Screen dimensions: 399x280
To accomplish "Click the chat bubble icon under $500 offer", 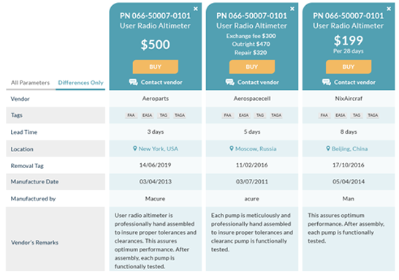I will (x=133, y=82).
